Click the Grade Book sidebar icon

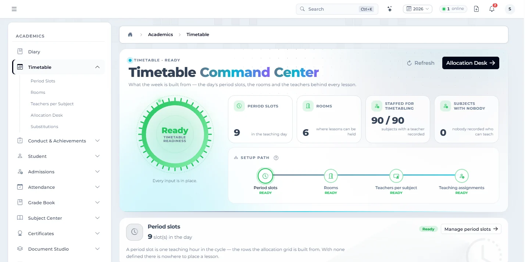(x=20, y=202)
